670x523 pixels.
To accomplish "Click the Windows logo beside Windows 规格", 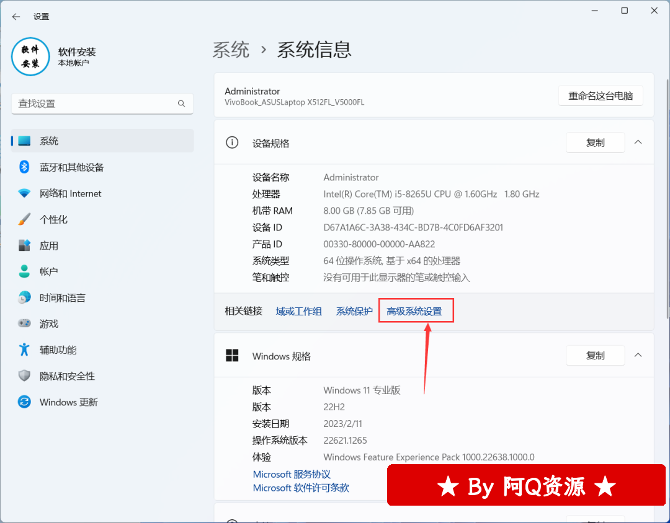I will pyautogui.click(x=232, y=356).
